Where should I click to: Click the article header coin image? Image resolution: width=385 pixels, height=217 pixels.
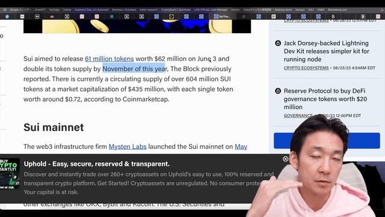click(137, 27)
